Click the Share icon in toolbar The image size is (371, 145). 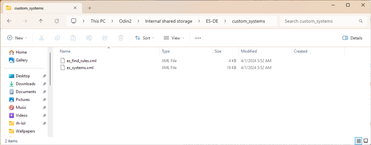(x=105, y=38)
